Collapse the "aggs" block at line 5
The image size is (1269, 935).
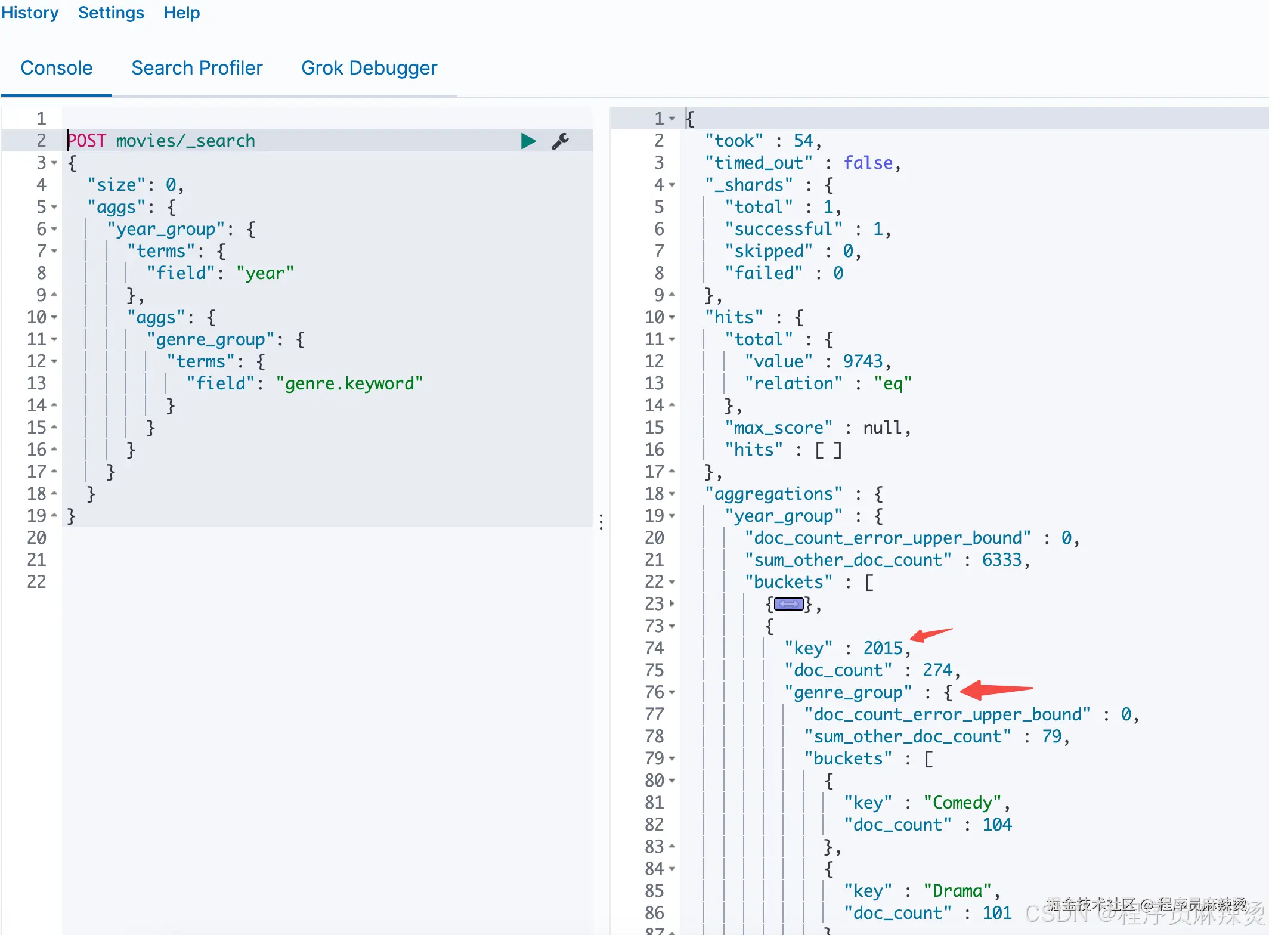[54, 208]
